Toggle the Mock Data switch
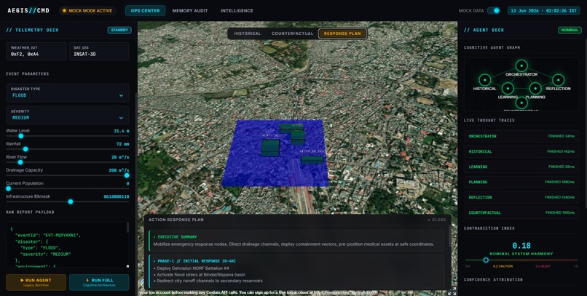 pyautogui.click(x=493, y=10)
